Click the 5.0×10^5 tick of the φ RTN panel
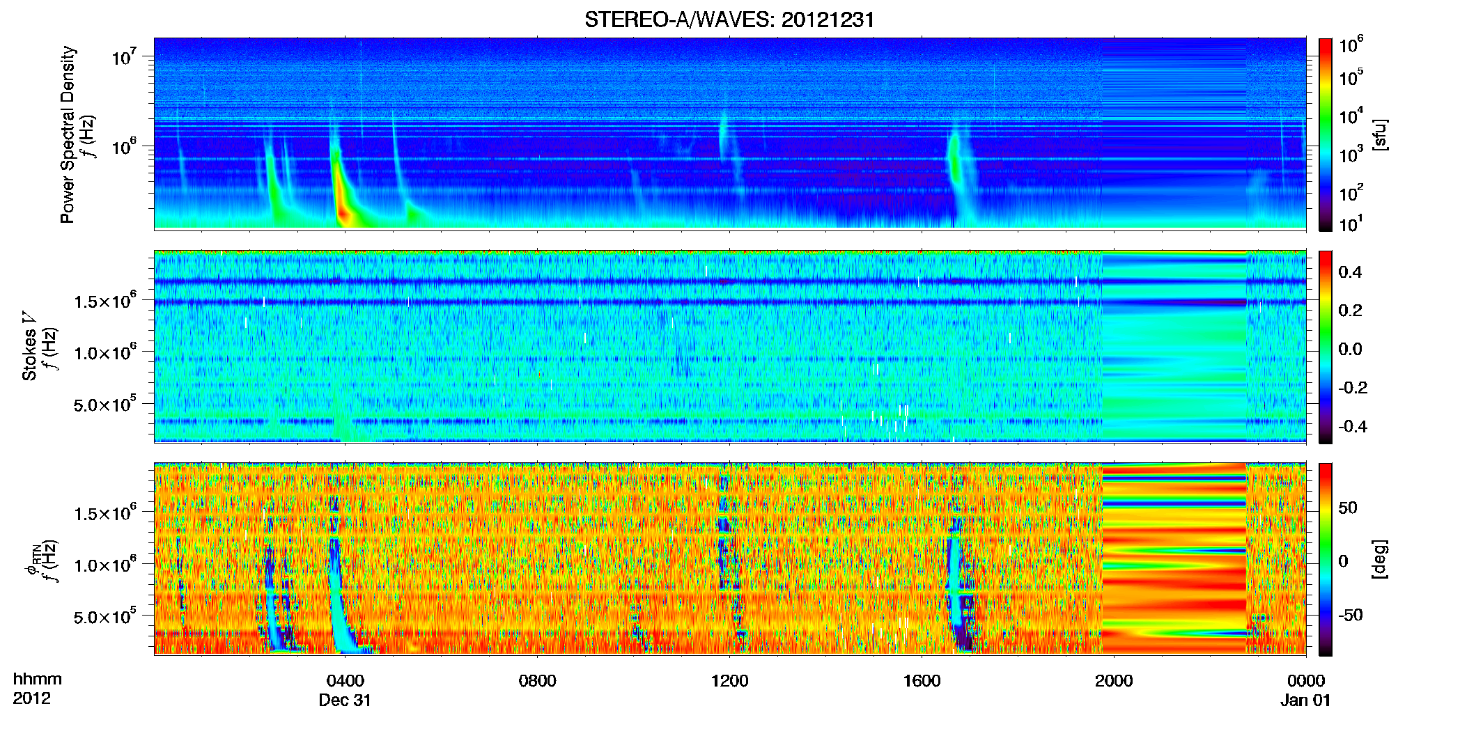Screen dimensions: 1460x752 [105, 616]
